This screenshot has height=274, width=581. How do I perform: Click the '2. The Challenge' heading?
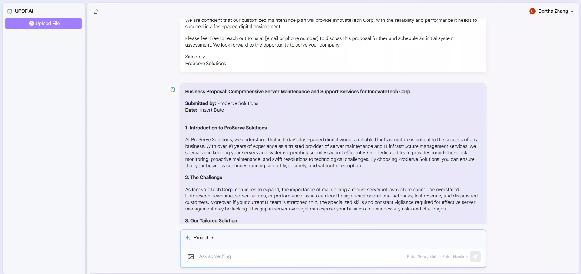[x=204, y=178]
